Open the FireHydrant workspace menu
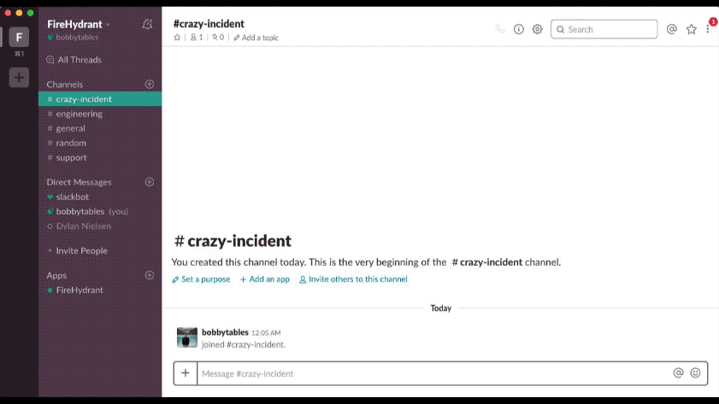This screenshot has width=719, height=404. pos(79,24)
